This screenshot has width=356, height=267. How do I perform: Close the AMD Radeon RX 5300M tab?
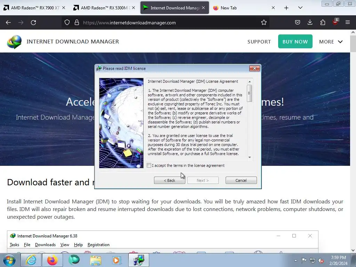tap(133, 8)
